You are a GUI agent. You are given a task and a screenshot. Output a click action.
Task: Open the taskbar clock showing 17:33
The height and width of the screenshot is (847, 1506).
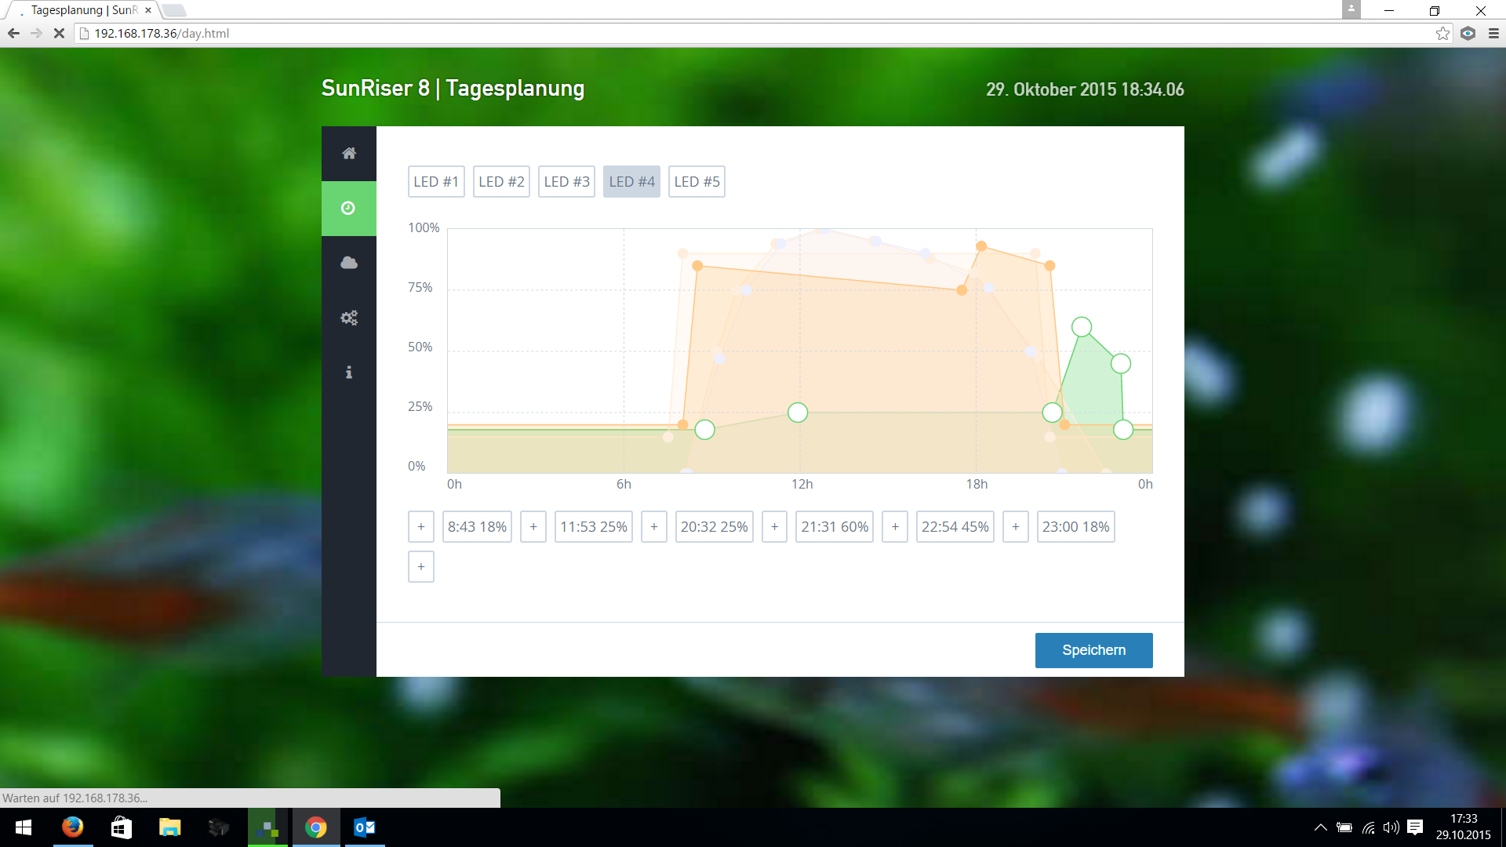click(x=1464, y=827)
